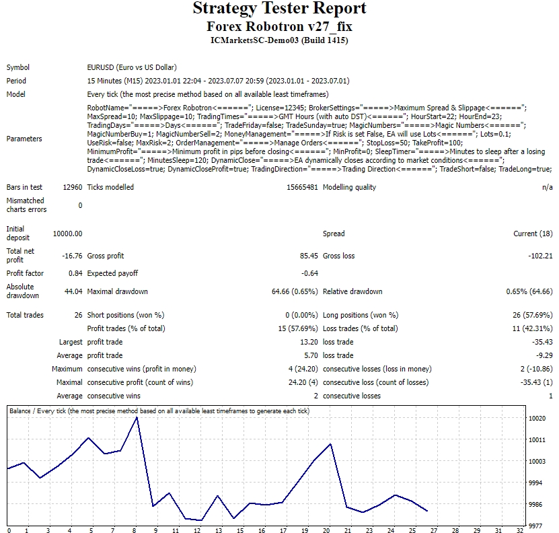Click the Largest loss trade value -35.43
559x533 pixels.
(x=542, y=342)
